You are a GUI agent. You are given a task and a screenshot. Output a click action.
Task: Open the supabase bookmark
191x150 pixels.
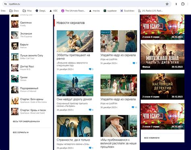click(110, 11)
